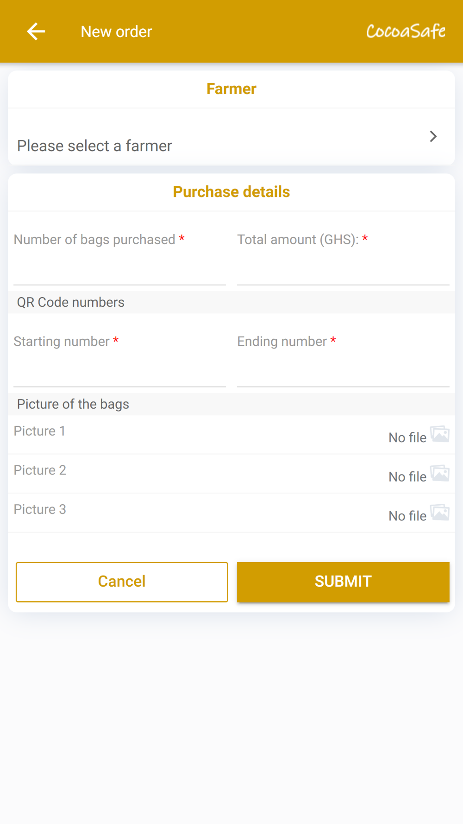This screenshot has width=463, height=824.
Task: Select the Picture 3 row label
Action: pyautogui.click(x=40, y=509)
